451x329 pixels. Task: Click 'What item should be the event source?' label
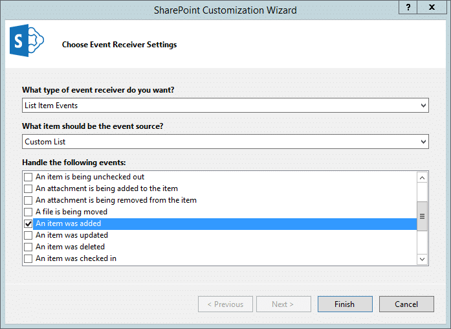(x=93, y=126)
